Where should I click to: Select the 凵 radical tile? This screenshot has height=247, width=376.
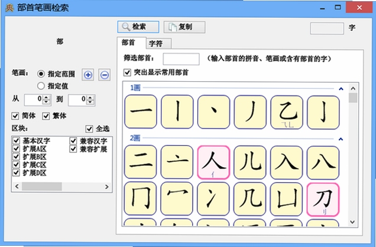287,199
